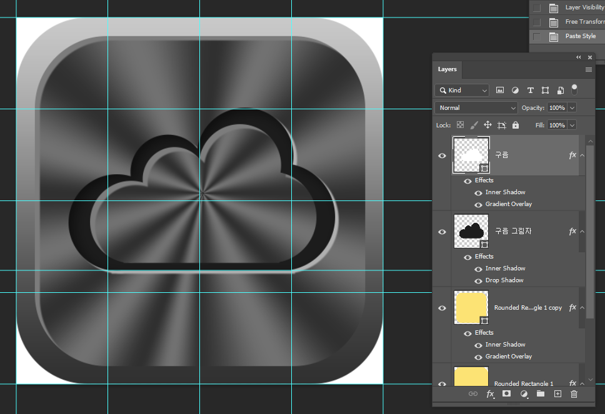Select the Layers tab

[447, 69]
